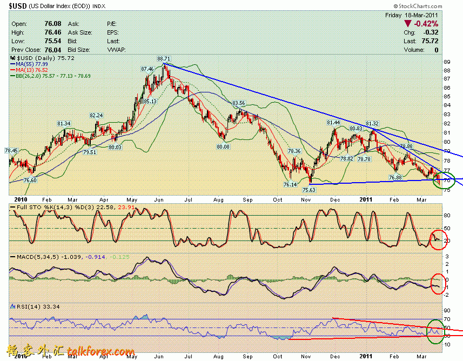Open the StockCharts.com copyright link
This screenshot has width=463, height=361.
[x=418, y=6]
